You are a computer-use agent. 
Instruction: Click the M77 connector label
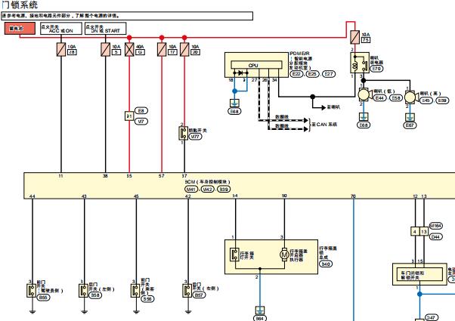click(x=196, y=136)
